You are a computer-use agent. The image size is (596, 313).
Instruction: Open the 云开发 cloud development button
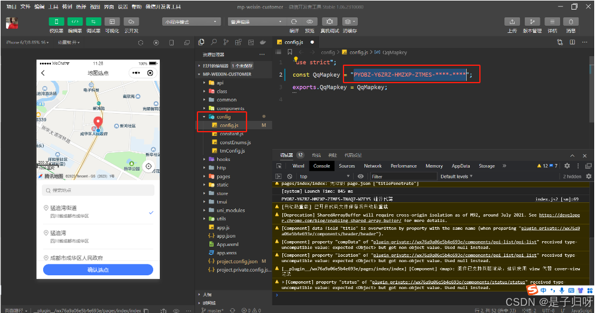click(131, 22)
